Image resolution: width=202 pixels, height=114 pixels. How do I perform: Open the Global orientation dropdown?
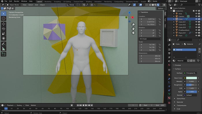click(x=72, y=5)
